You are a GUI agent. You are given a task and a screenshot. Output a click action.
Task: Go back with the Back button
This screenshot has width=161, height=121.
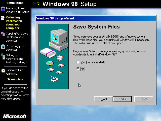(x=103, y=99)
